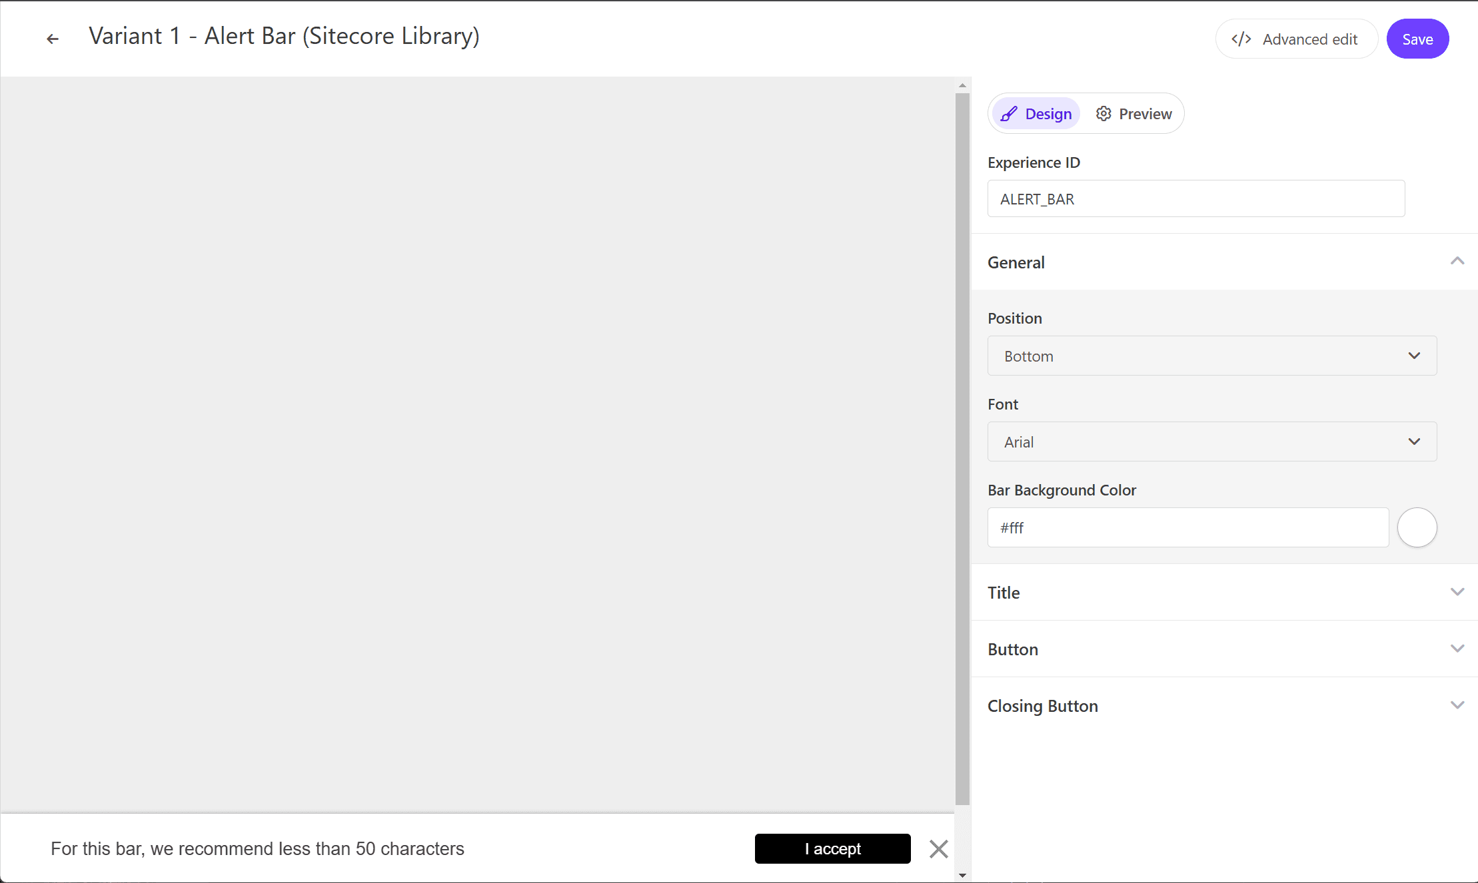Screen dimensions: 1478x883
Task: Collapse the General section
Action: click(x=1457, y=262)
